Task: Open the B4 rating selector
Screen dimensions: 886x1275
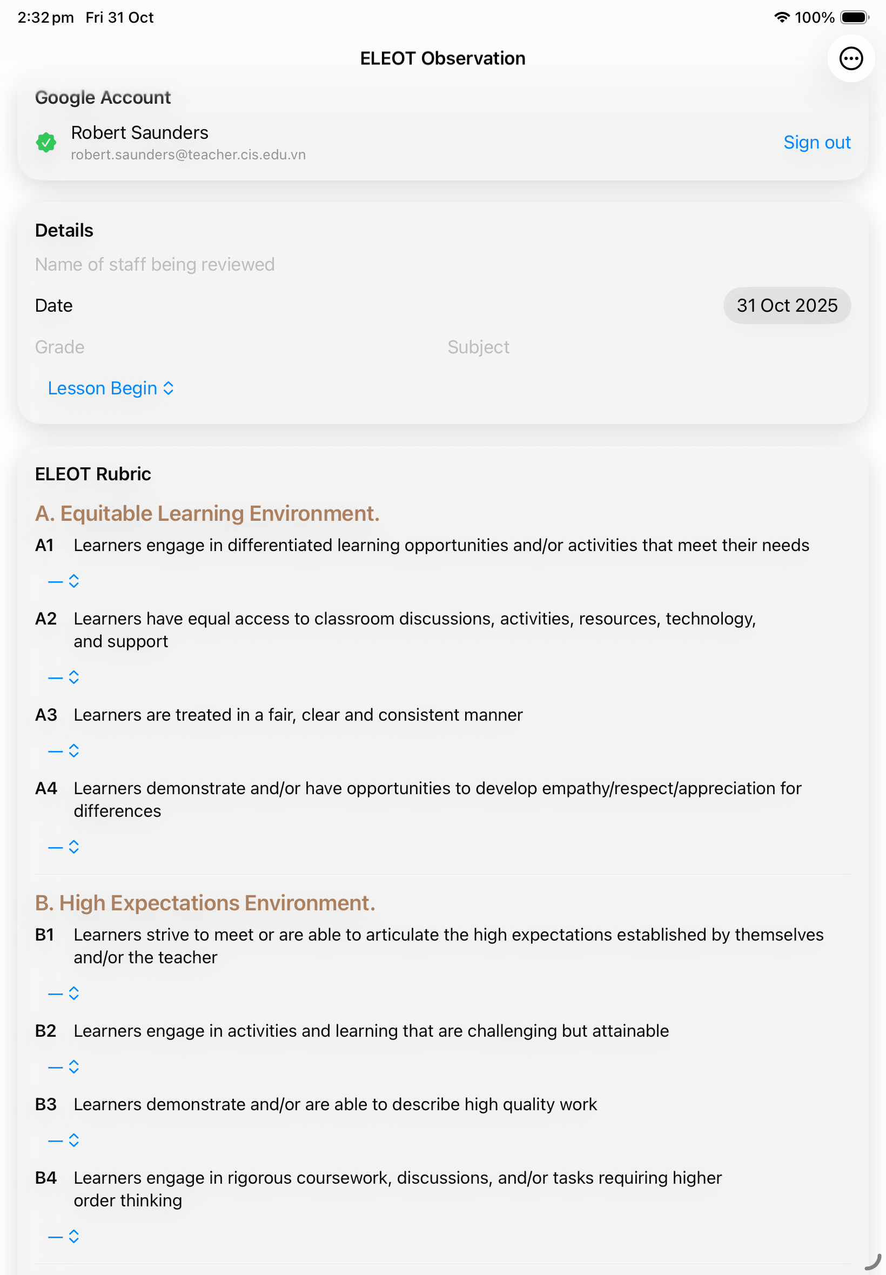Action: coord(63,1236)
